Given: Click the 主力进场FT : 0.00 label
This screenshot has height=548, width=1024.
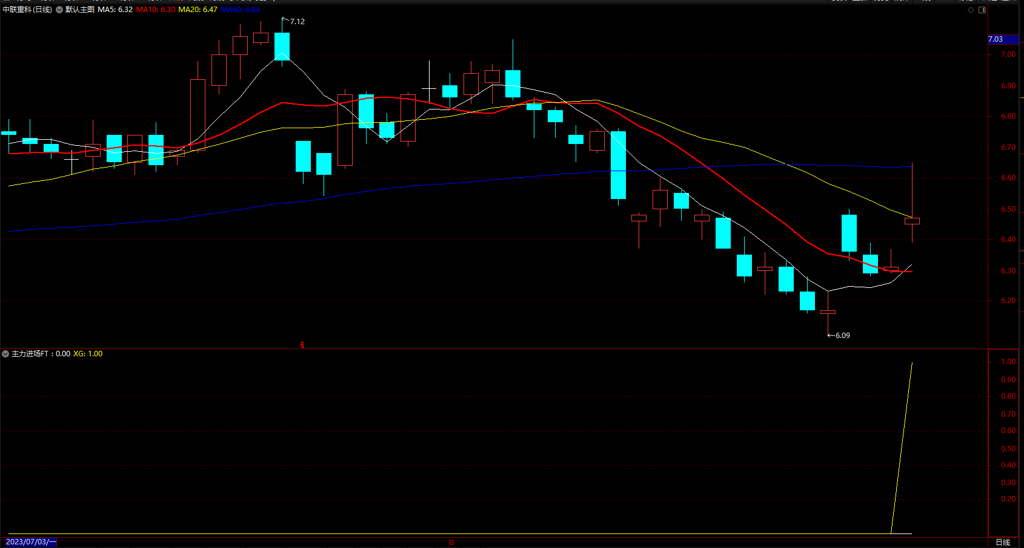Looking at the screenshot, I should 41,354.
